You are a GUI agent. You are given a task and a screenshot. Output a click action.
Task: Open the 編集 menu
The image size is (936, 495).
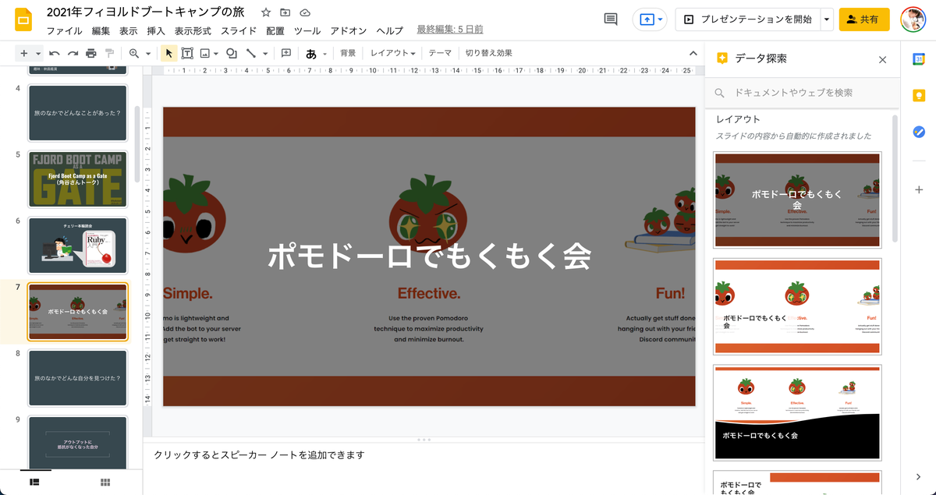point(101,31)
